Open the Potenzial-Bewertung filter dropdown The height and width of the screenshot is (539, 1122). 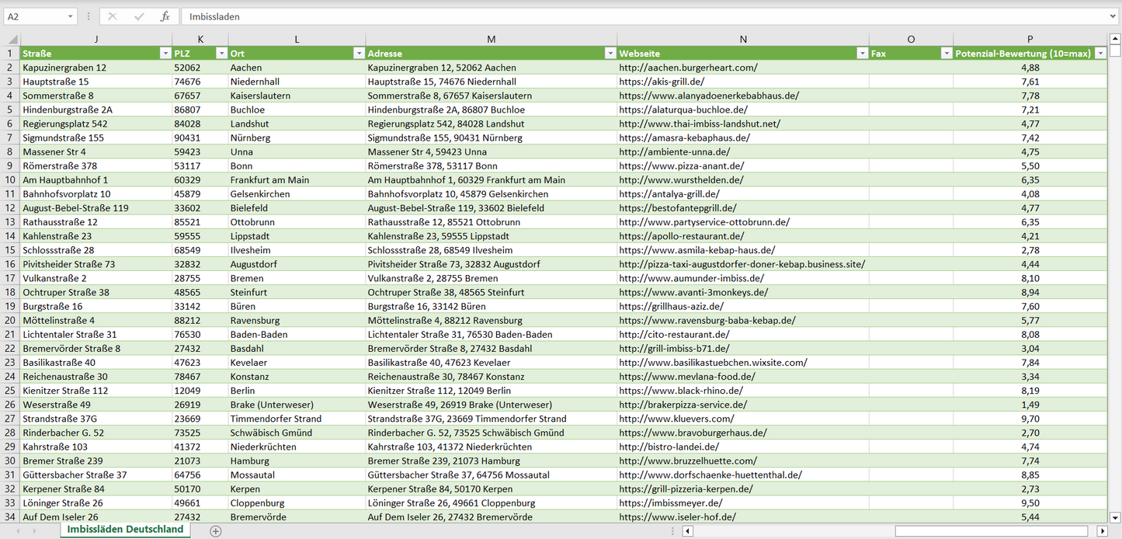1099,54
